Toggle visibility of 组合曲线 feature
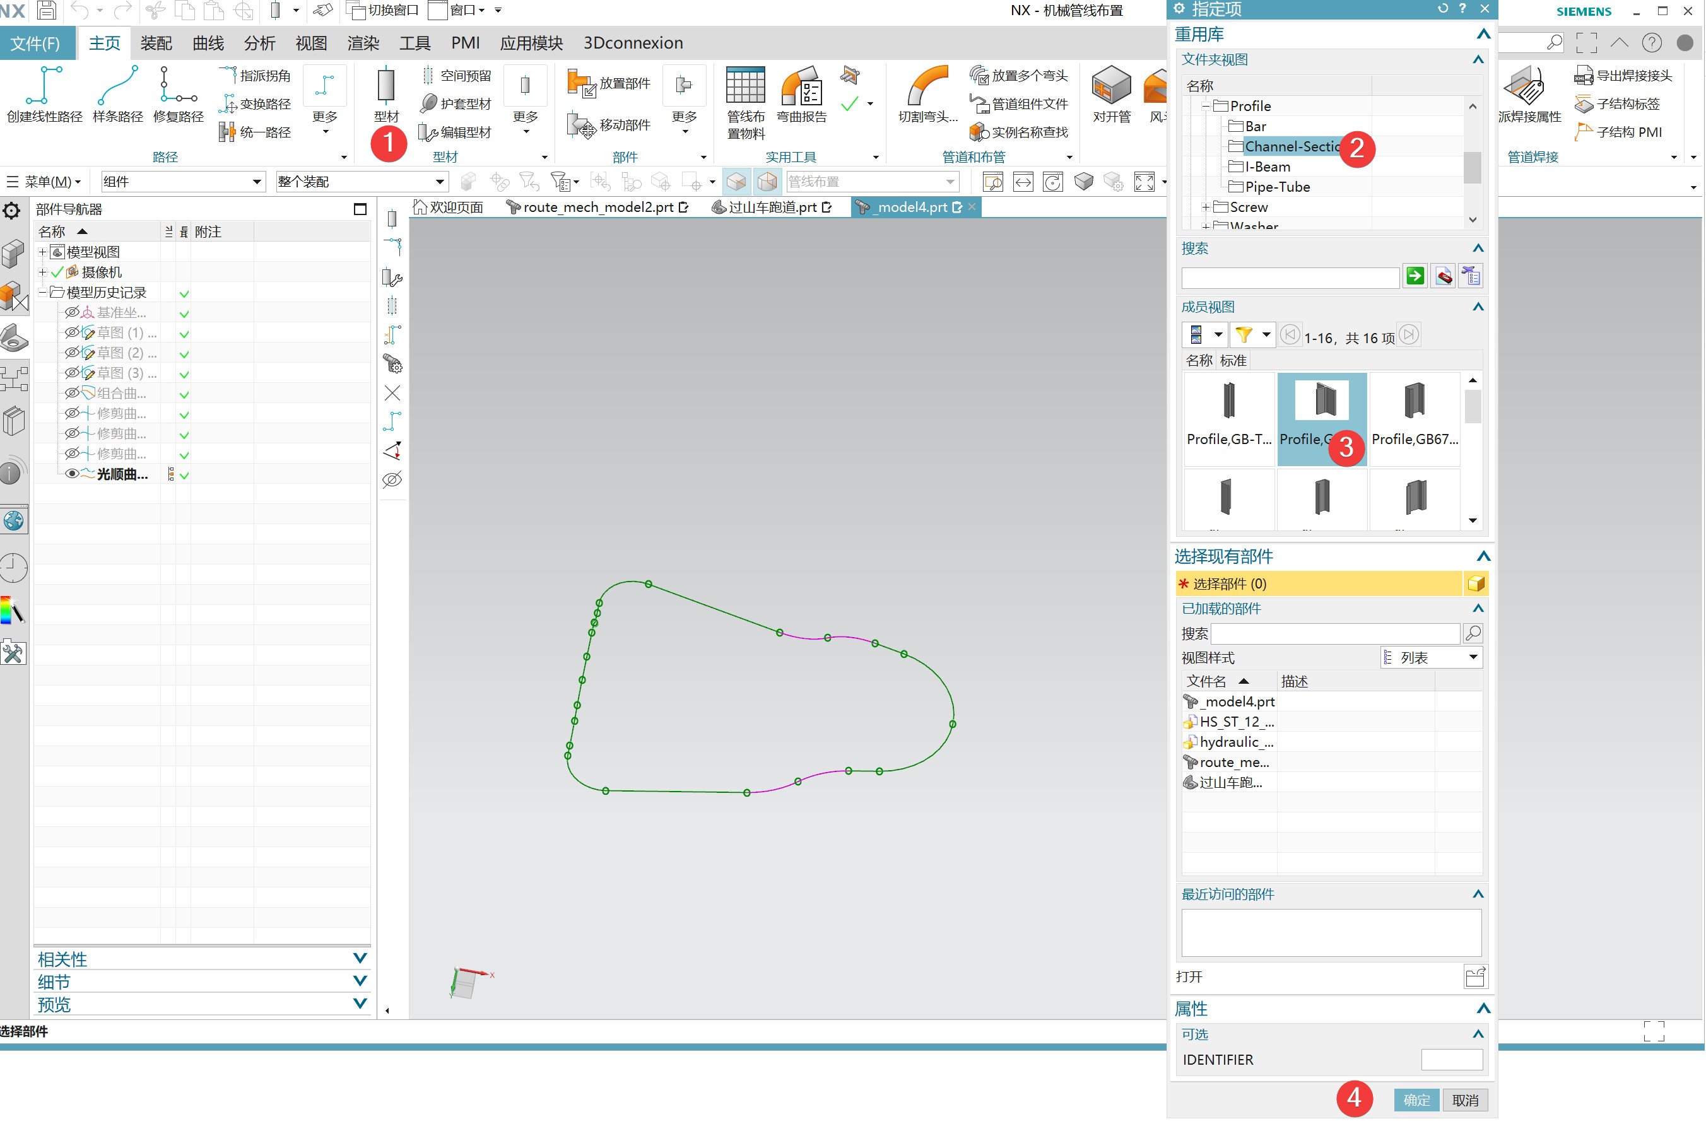Image resolution: width=1706 pixels, height=1136 pixels. point(72,394)
